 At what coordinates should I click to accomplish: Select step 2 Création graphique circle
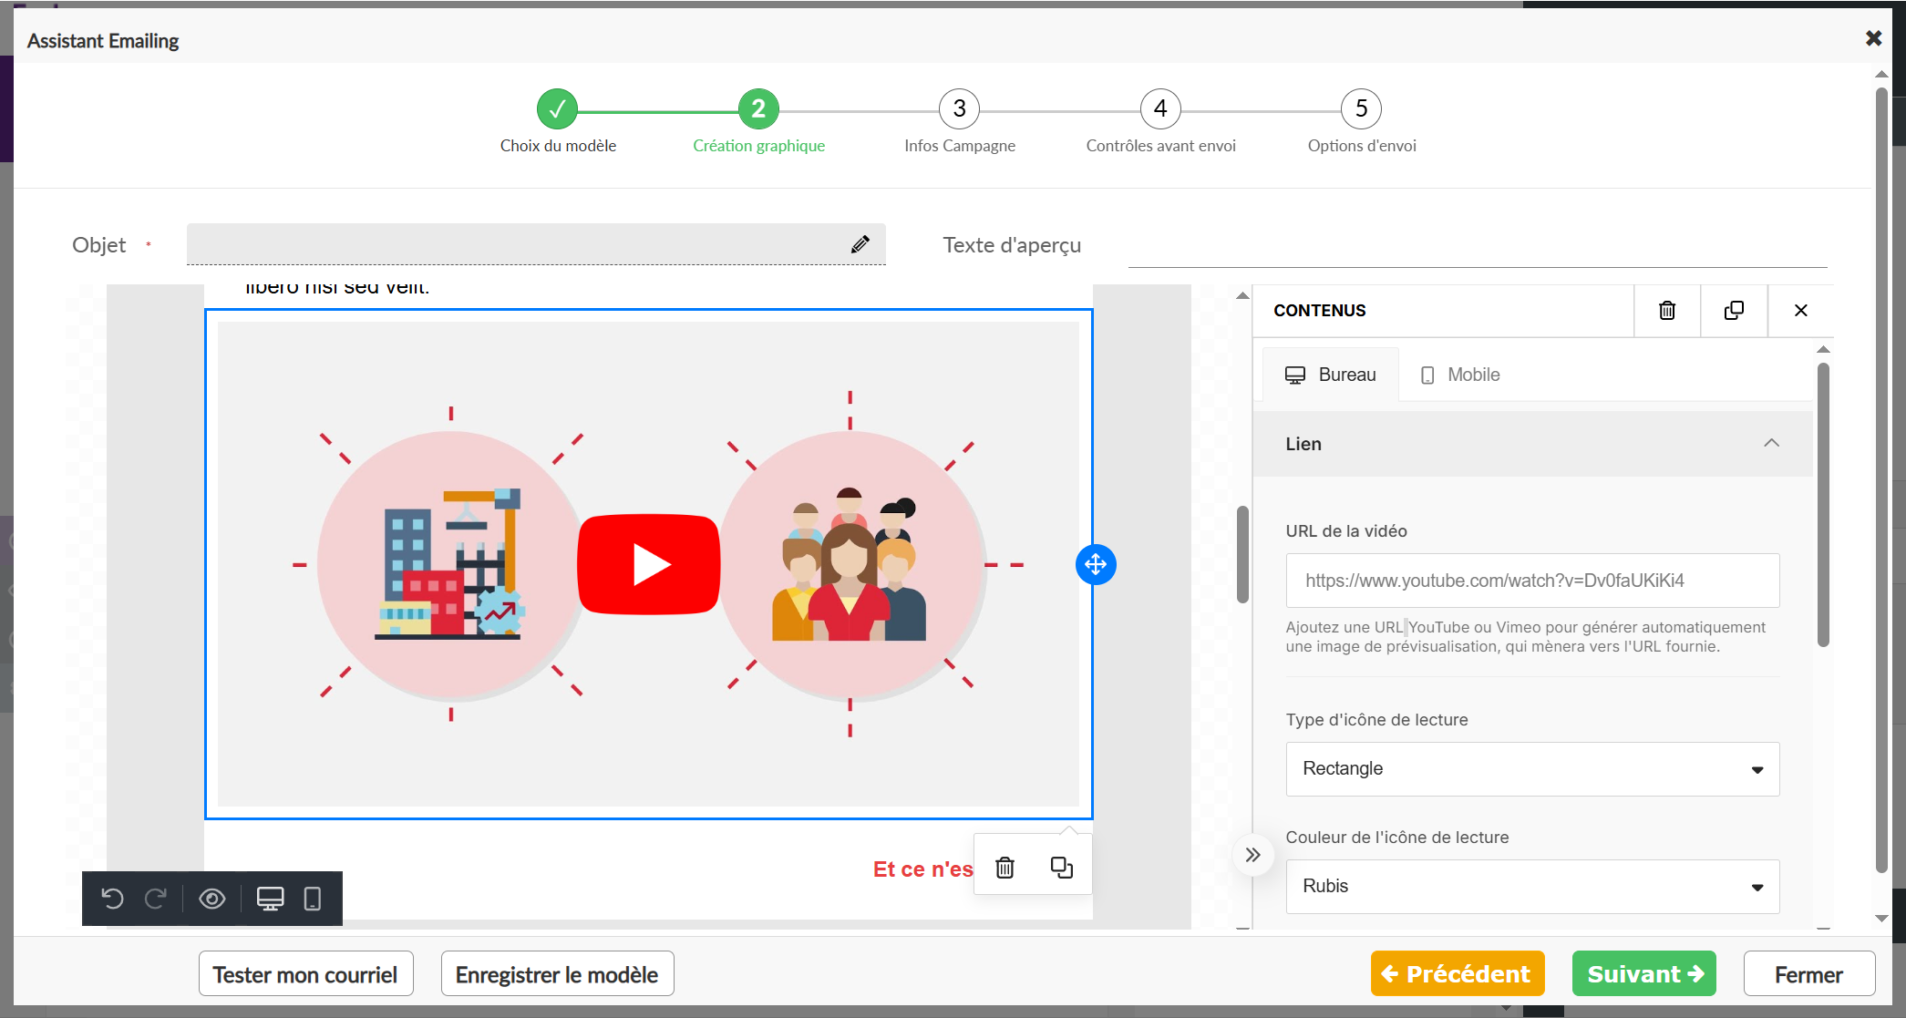click(758, 109)
